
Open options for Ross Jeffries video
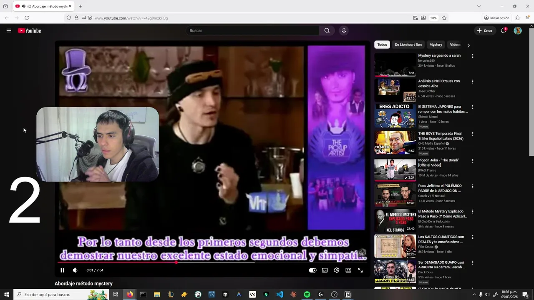point(473,186)
